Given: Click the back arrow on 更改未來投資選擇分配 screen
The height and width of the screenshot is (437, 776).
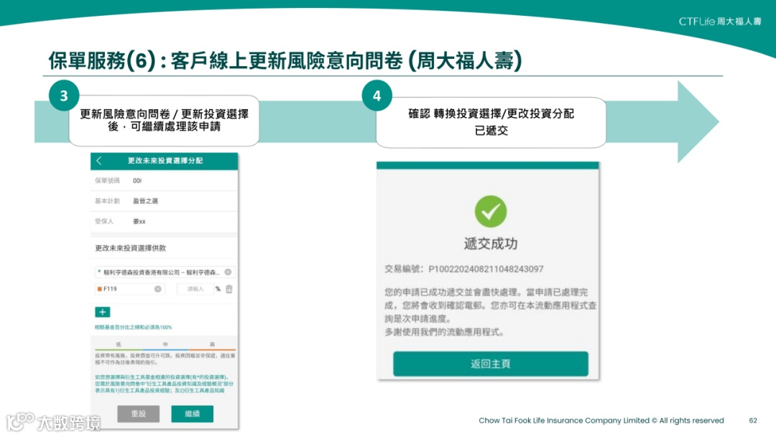Looking at the screenshot, I should [100, 161].
